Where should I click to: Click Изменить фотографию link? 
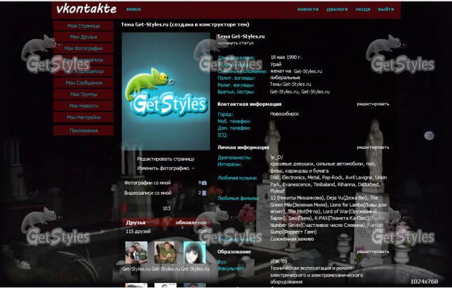click(x=163, y=168)
